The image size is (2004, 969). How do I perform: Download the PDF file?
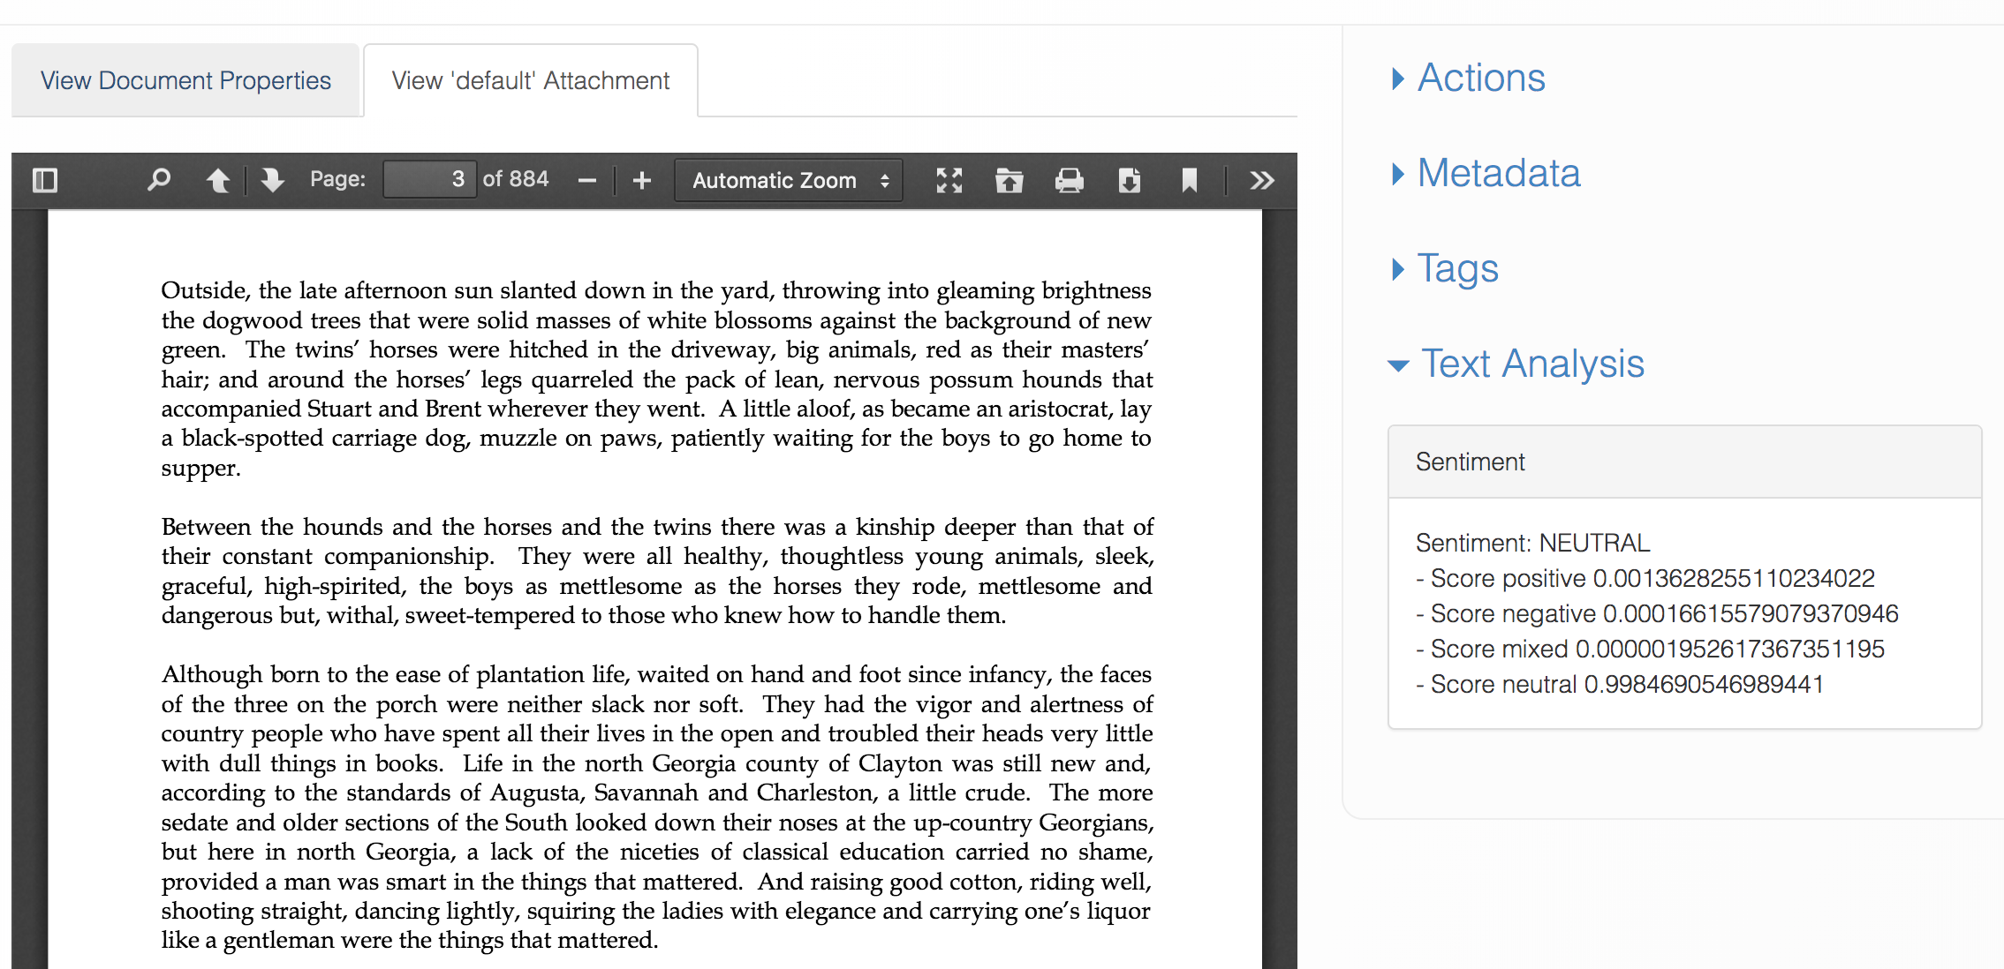pos(1129,180)
